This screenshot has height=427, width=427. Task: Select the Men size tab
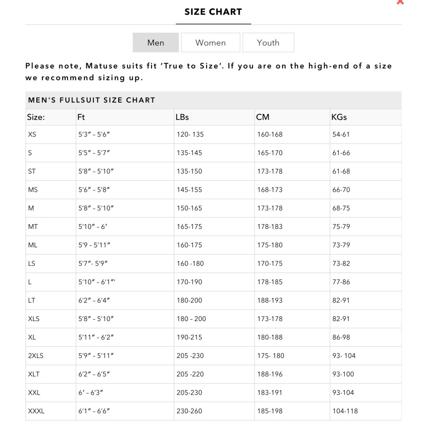pos(156,43)
